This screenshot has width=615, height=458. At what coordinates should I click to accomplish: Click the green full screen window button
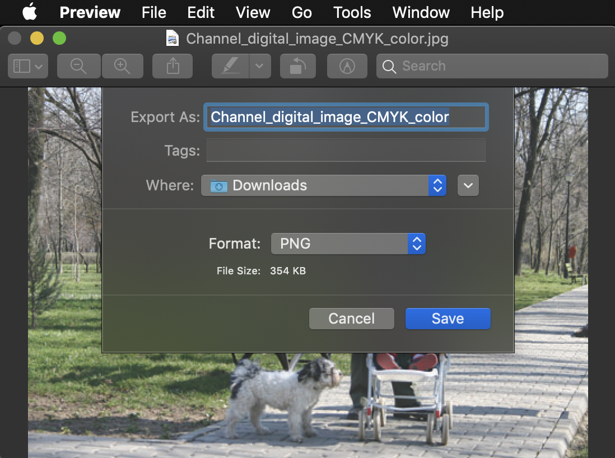[59, 38]
